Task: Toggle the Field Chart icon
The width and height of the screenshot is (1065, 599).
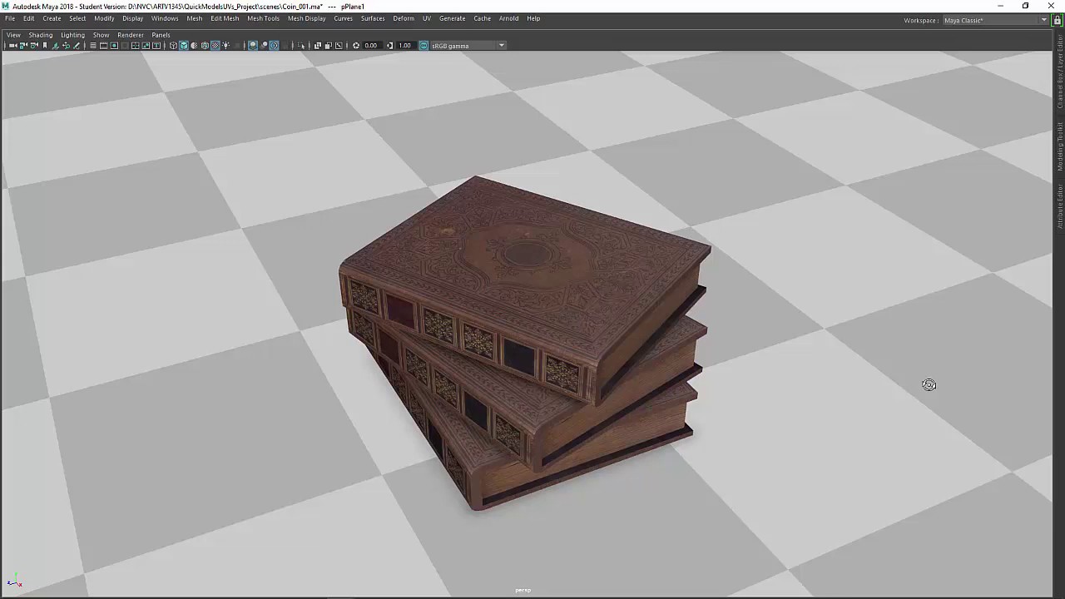Action: tap(136, 46)
